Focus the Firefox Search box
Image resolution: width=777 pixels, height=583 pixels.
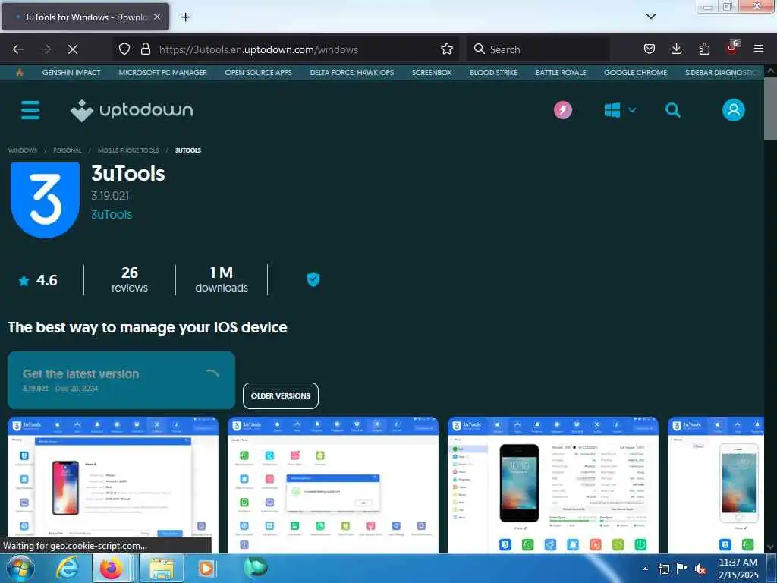click(x=538, y=49)
